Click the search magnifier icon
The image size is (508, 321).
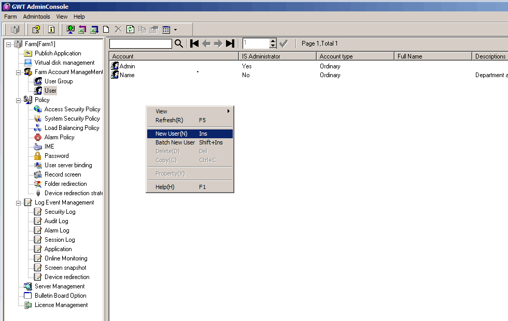pyautogui.click(x=179, y=43)
